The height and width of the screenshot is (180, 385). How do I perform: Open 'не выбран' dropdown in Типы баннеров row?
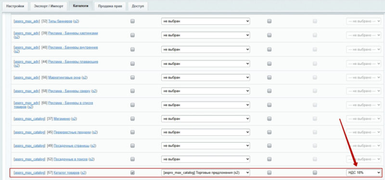[x=205, y=21]
